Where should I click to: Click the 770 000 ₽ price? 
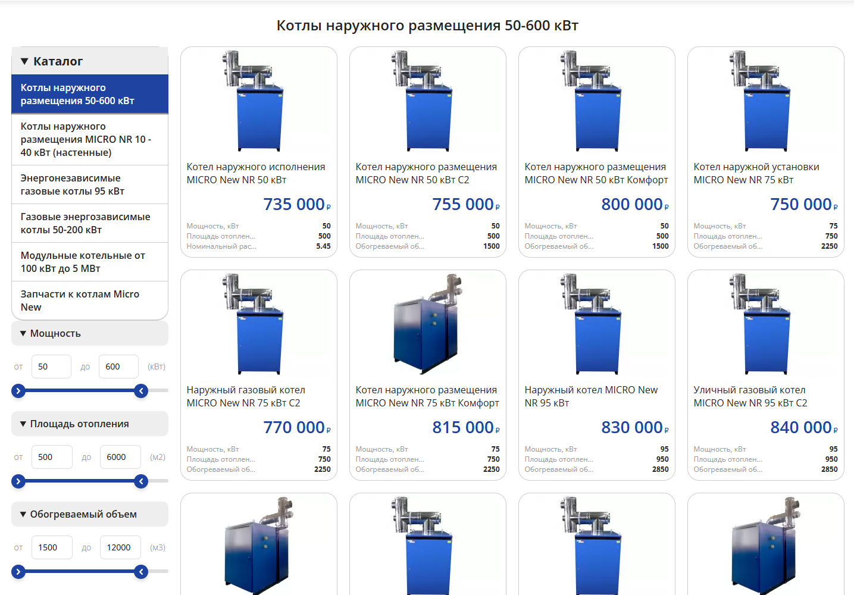tap(297, 427)
